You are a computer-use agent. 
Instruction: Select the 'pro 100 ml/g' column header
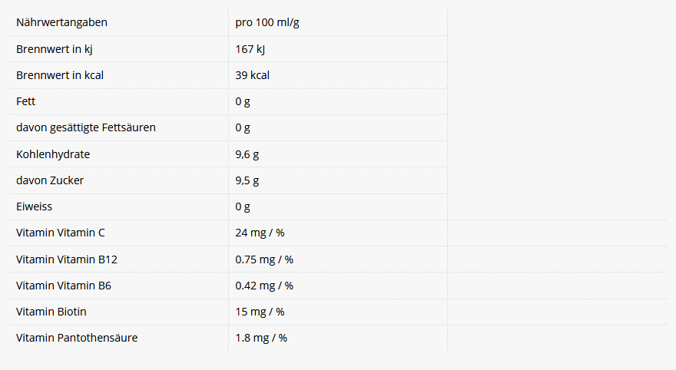pos(267,22)
